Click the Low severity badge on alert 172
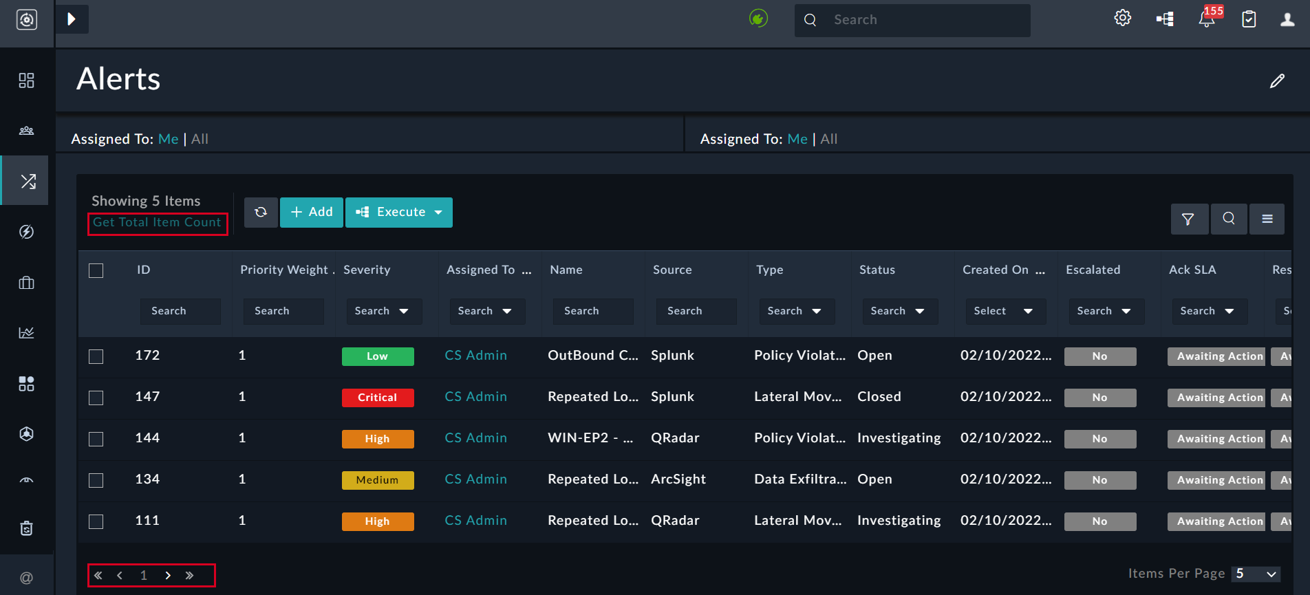This screenshot has height=595, width=1310. [x=378, y=356]
